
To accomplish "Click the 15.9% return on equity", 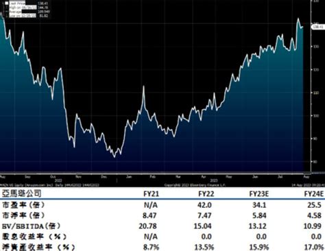I will pos(259,248).
